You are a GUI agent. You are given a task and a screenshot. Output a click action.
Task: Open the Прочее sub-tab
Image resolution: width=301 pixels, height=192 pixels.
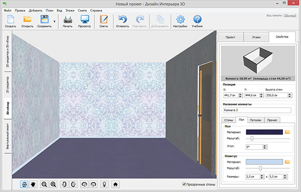click(272, 120)
